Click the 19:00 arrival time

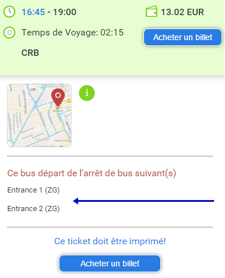(x=65, y=12)
